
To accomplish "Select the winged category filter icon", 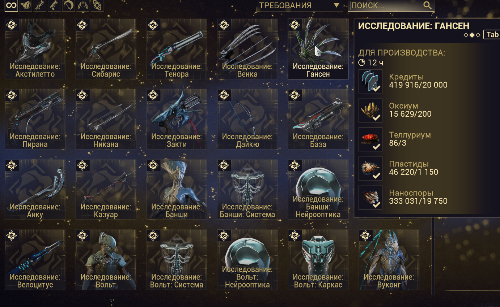I will [83, 5].
